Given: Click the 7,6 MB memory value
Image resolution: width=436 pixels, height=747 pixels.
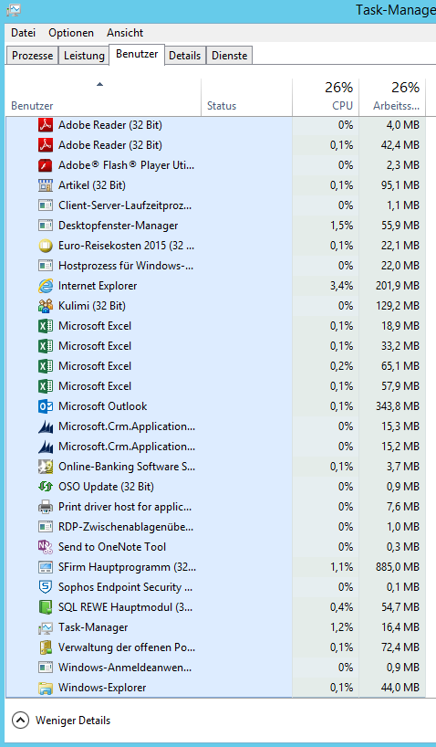Looking at the screenshot, I should [x=403, y=507].
